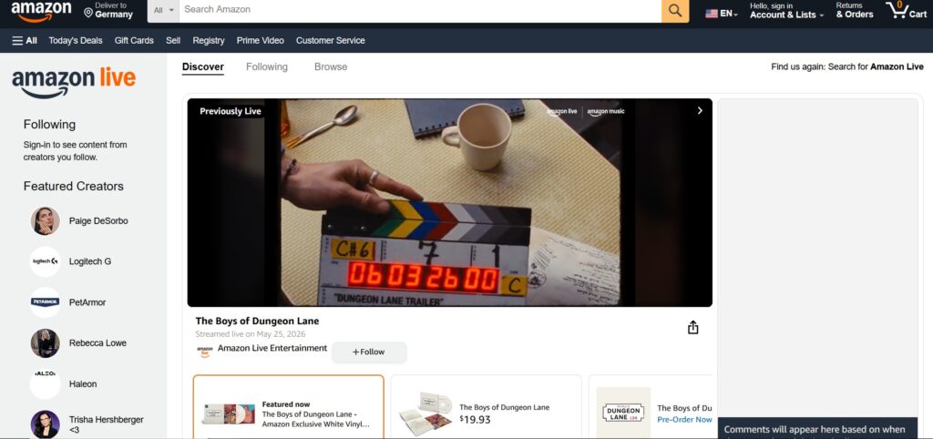Open the shopping cart icon

point(906,11)
